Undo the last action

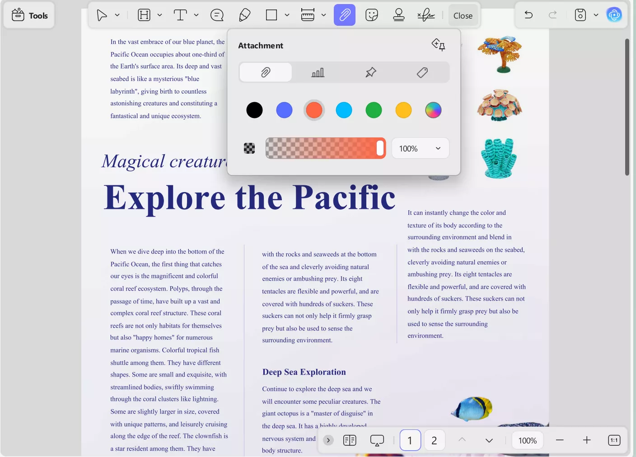(528, 15)
